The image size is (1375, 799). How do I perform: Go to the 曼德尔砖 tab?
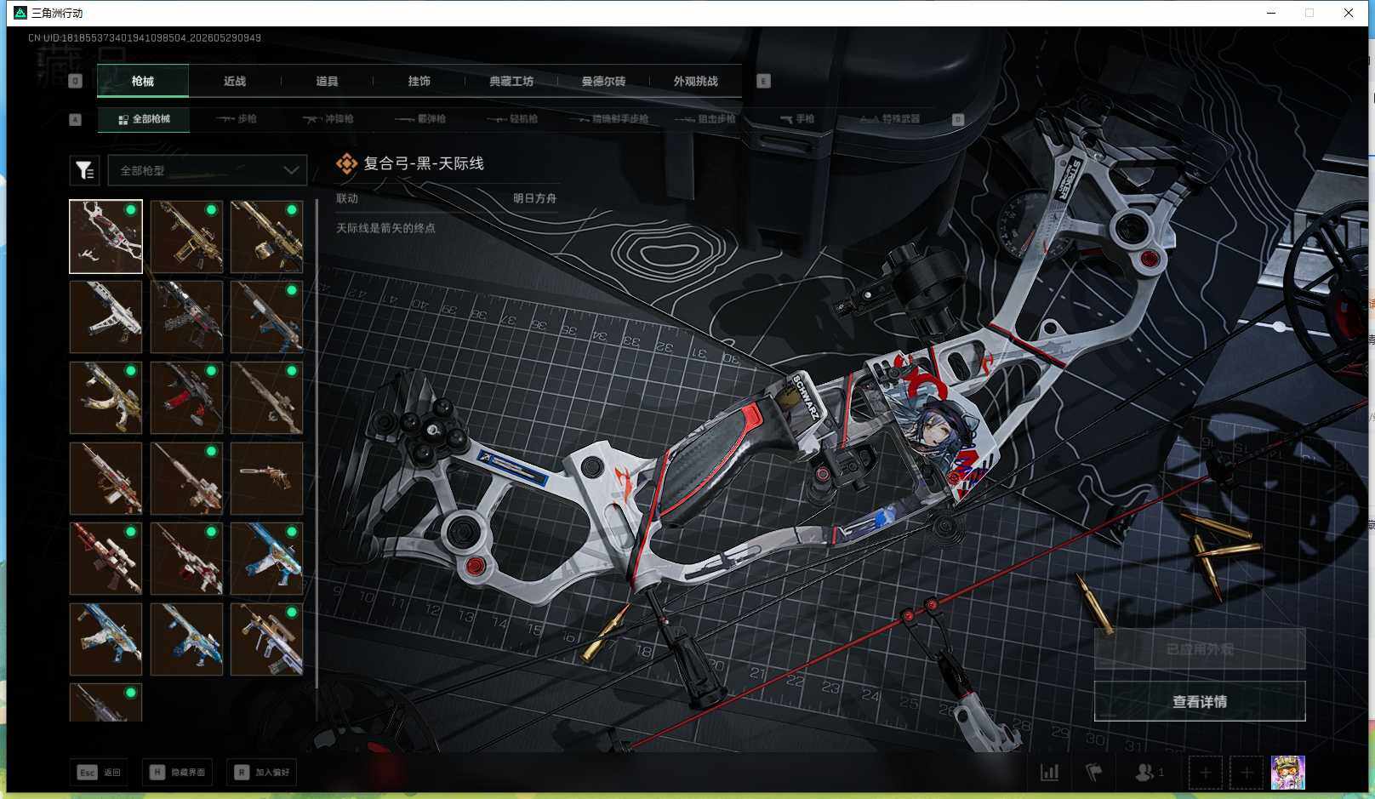click(603, 82)
